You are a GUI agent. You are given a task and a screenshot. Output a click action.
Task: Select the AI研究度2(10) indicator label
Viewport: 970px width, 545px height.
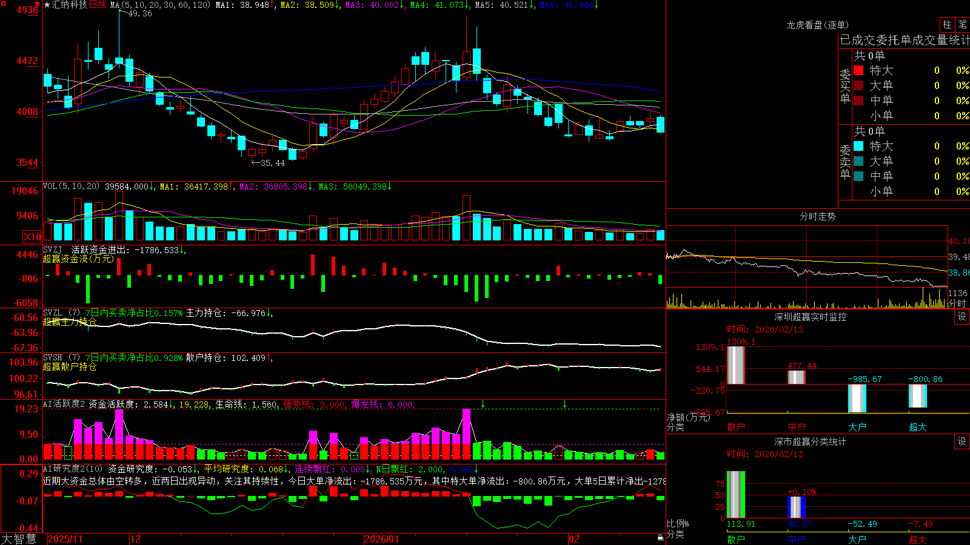click(73, 469)
